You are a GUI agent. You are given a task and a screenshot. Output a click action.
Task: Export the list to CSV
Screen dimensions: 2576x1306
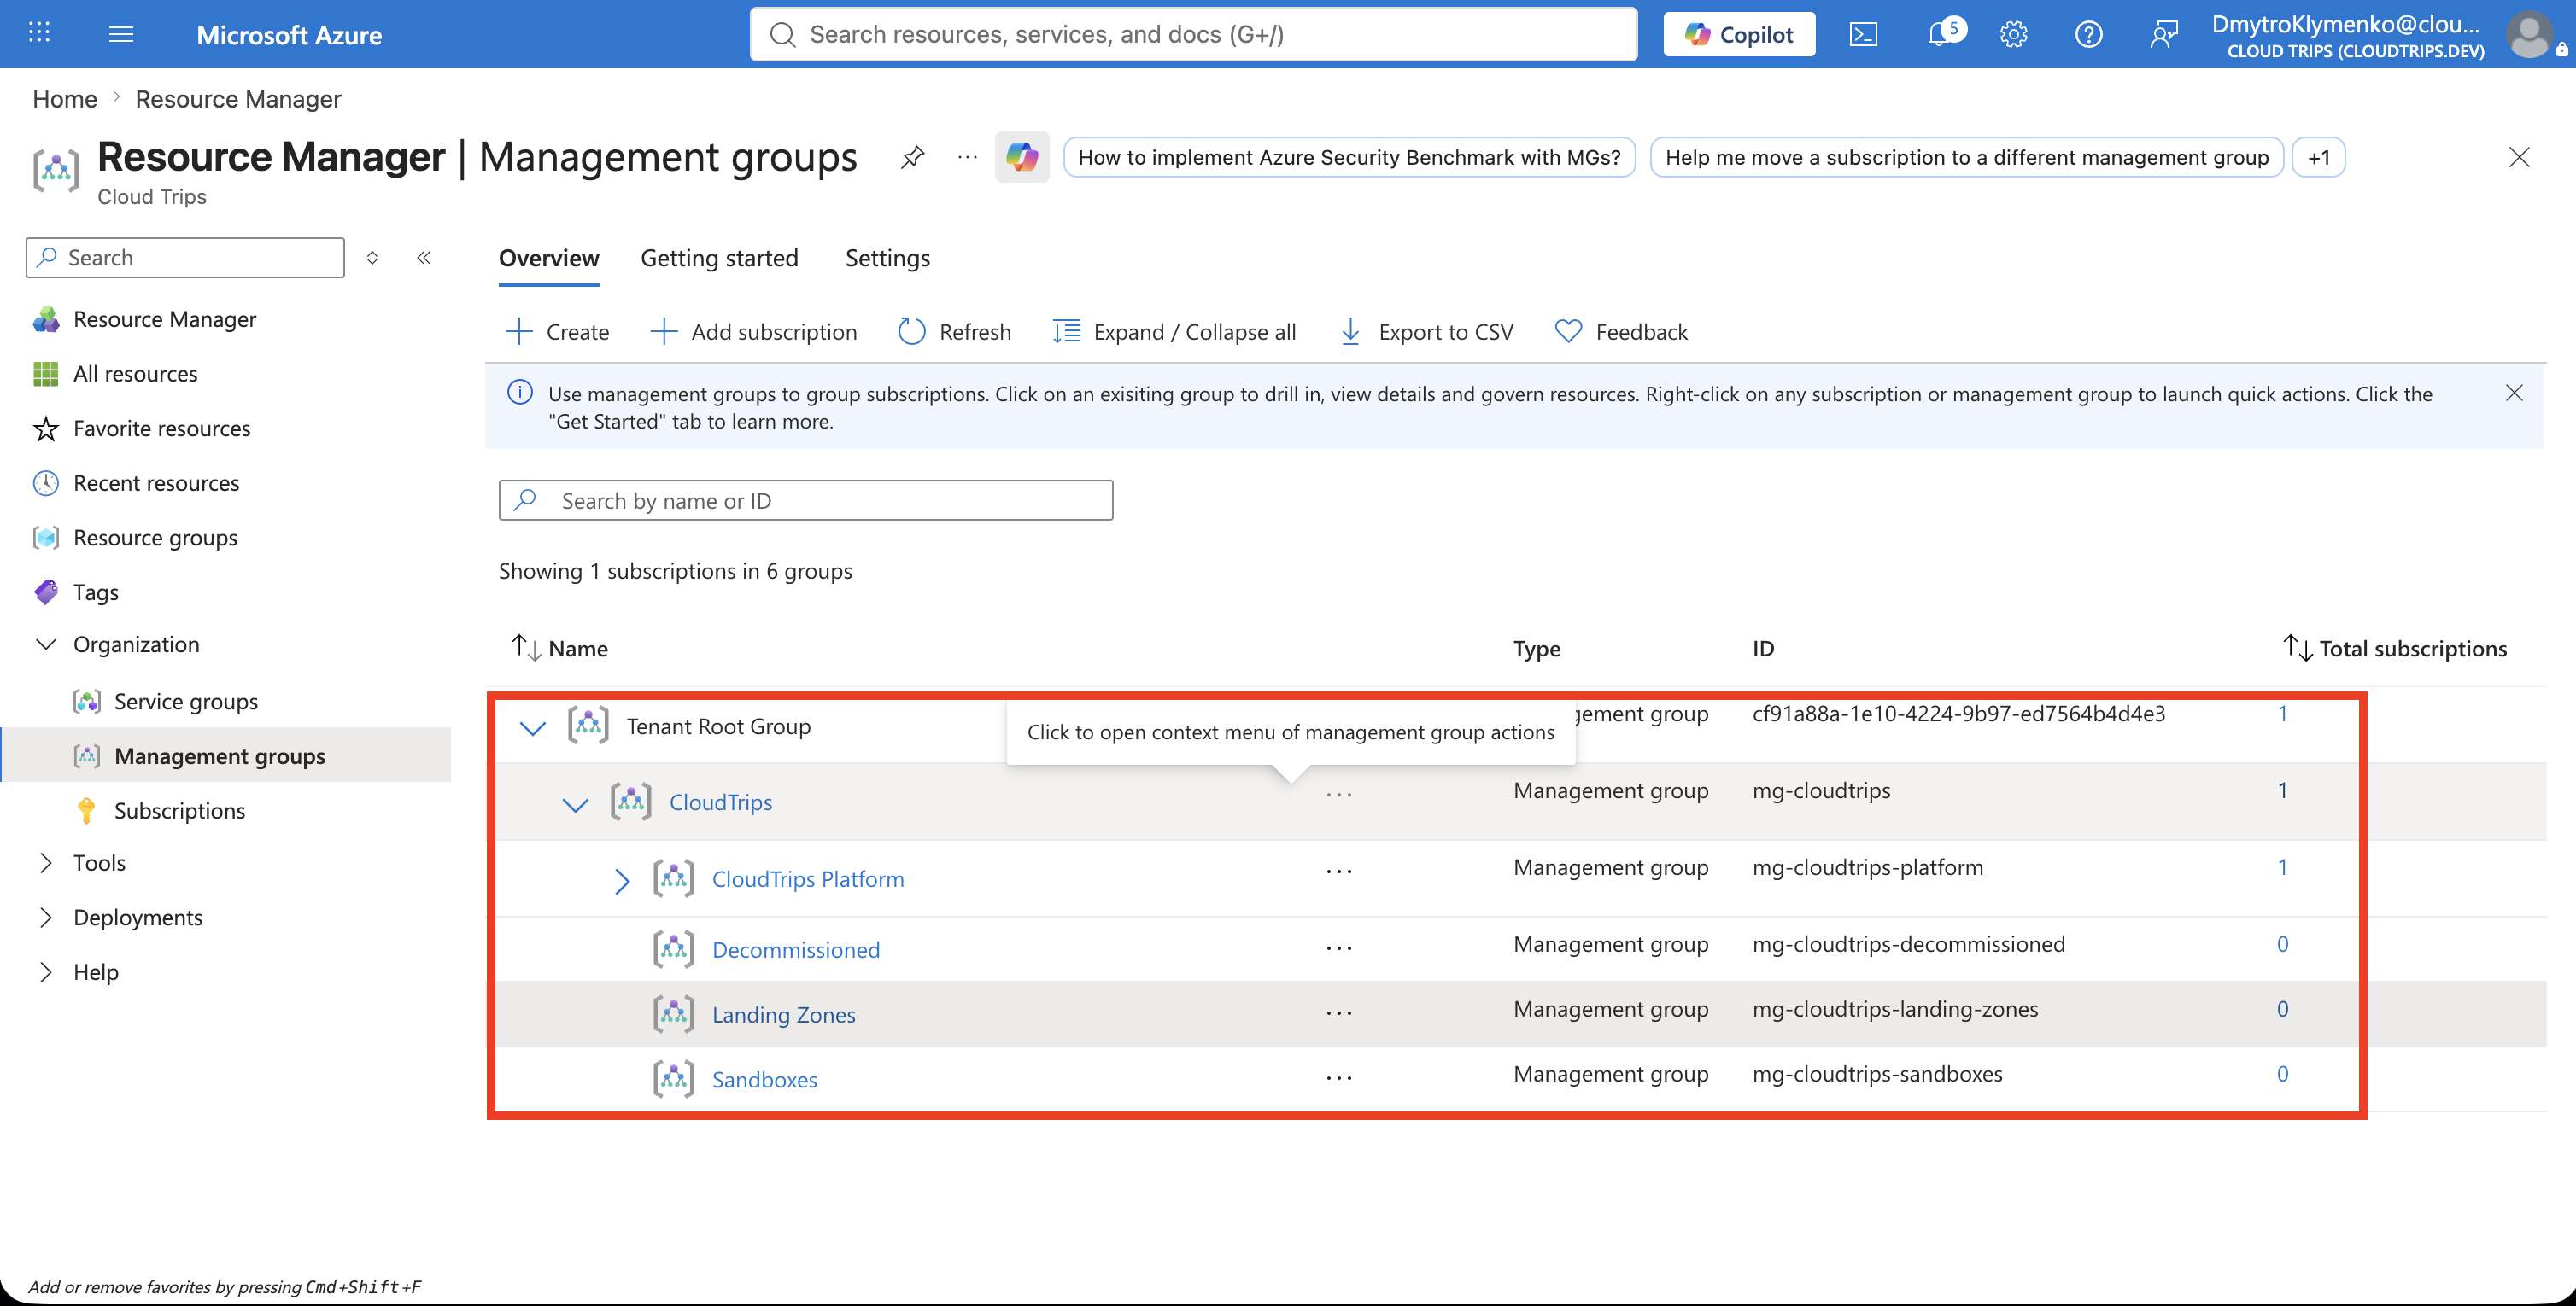click(x=1426, y=330)
